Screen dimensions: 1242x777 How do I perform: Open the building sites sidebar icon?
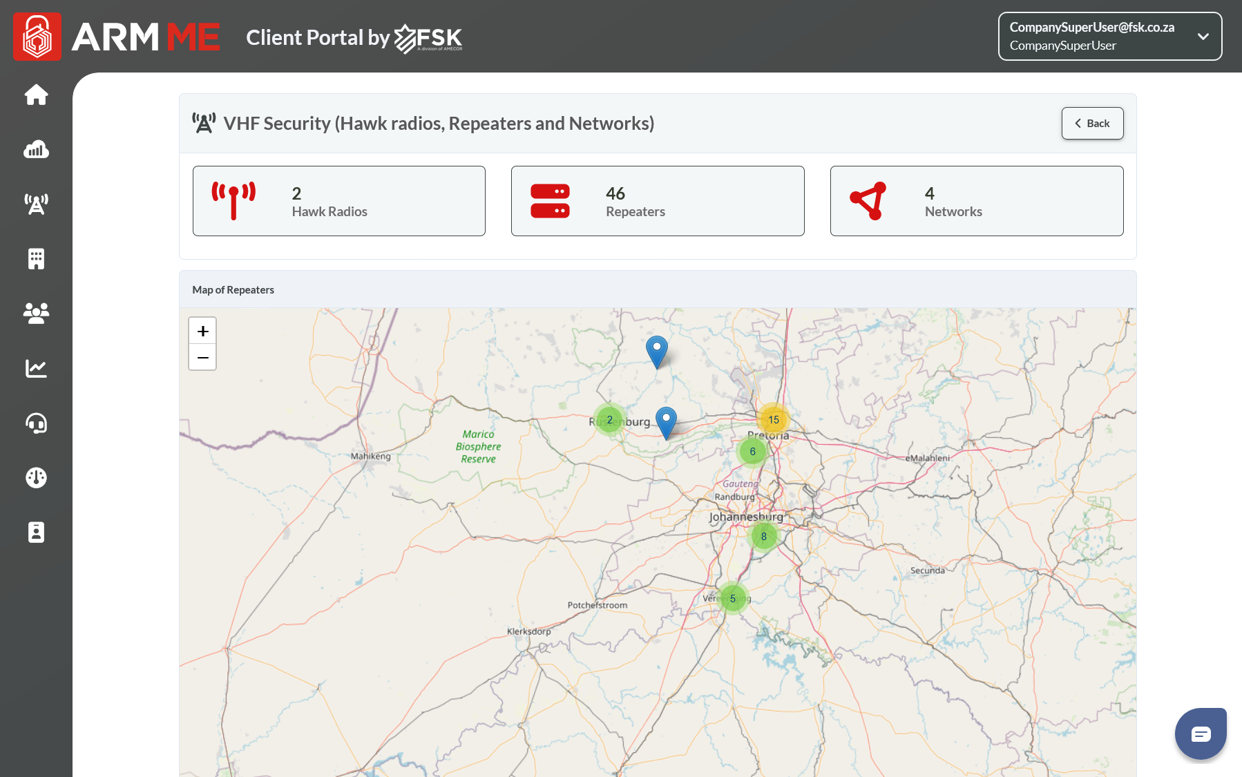tap(36, 258)
